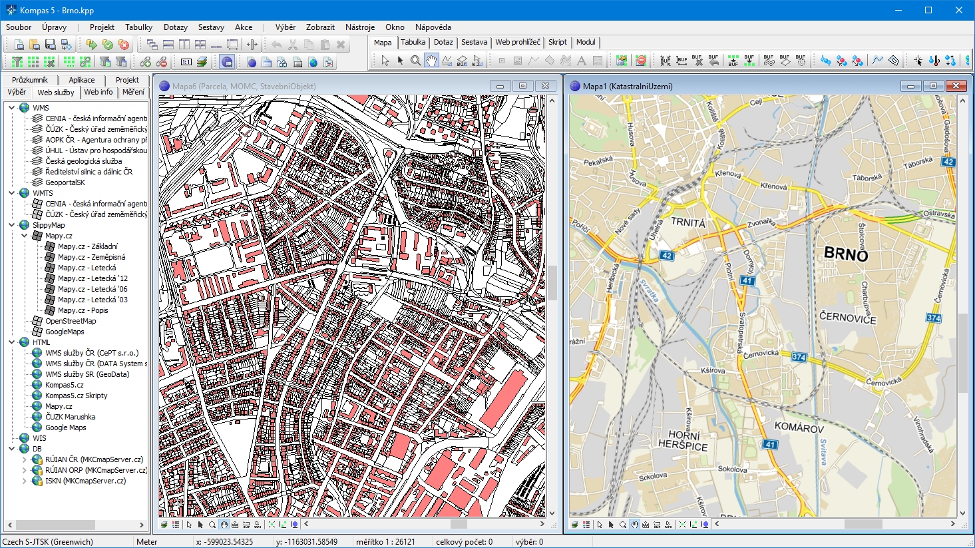
Task: Click the polyline graph icon in Mapa toolbar
Action: [x=878, y=61]
